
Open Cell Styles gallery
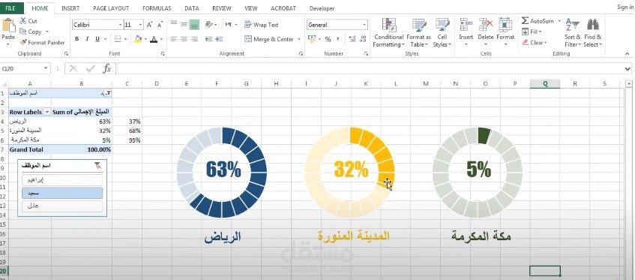tap(442, 33)
